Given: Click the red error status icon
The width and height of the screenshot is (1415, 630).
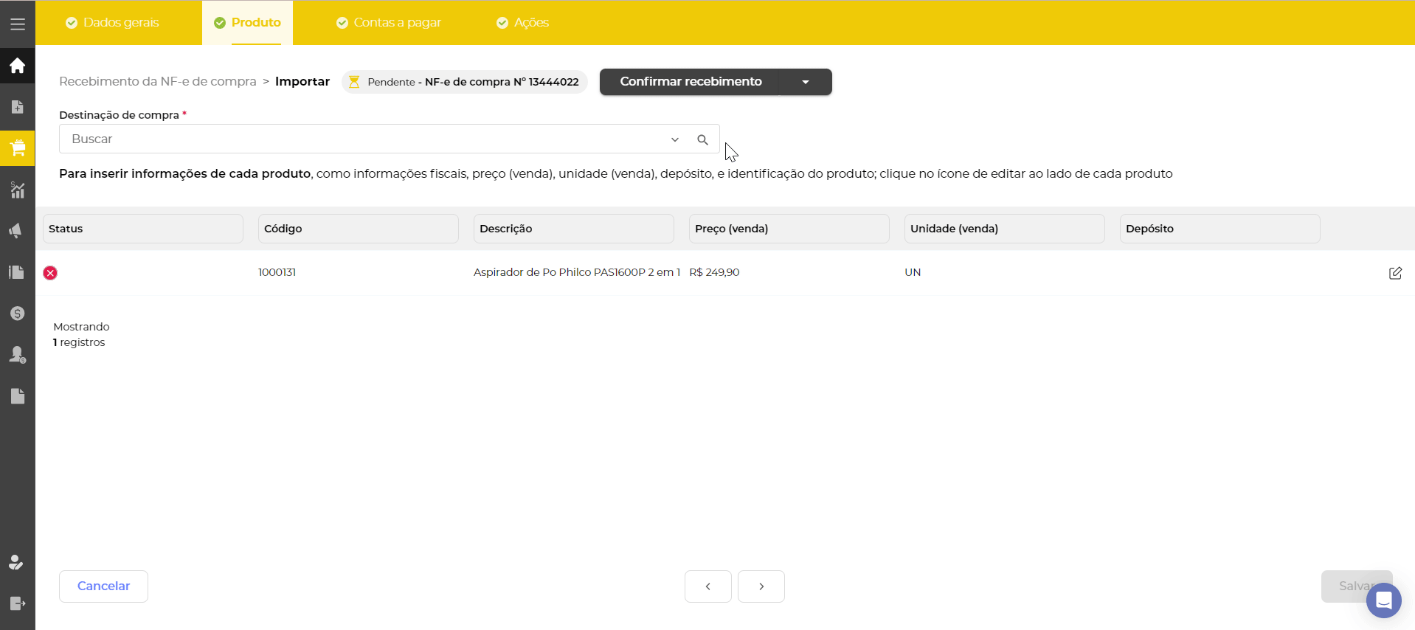Looking at the screenshot, I should click(x=50, y=273).
